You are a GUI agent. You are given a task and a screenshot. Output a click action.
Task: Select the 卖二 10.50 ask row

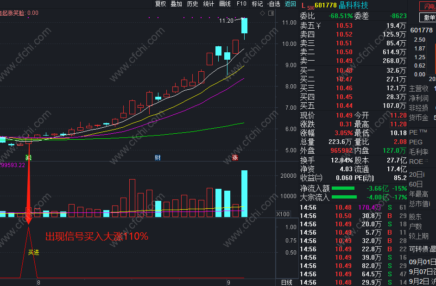pyautogui.click(x=353, y=52)
